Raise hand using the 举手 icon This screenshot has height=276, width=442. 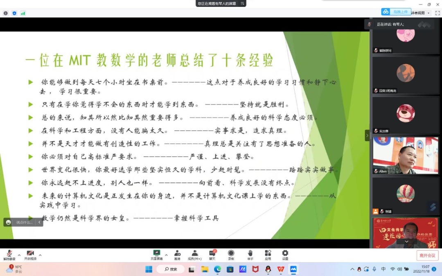pos(250,255)
